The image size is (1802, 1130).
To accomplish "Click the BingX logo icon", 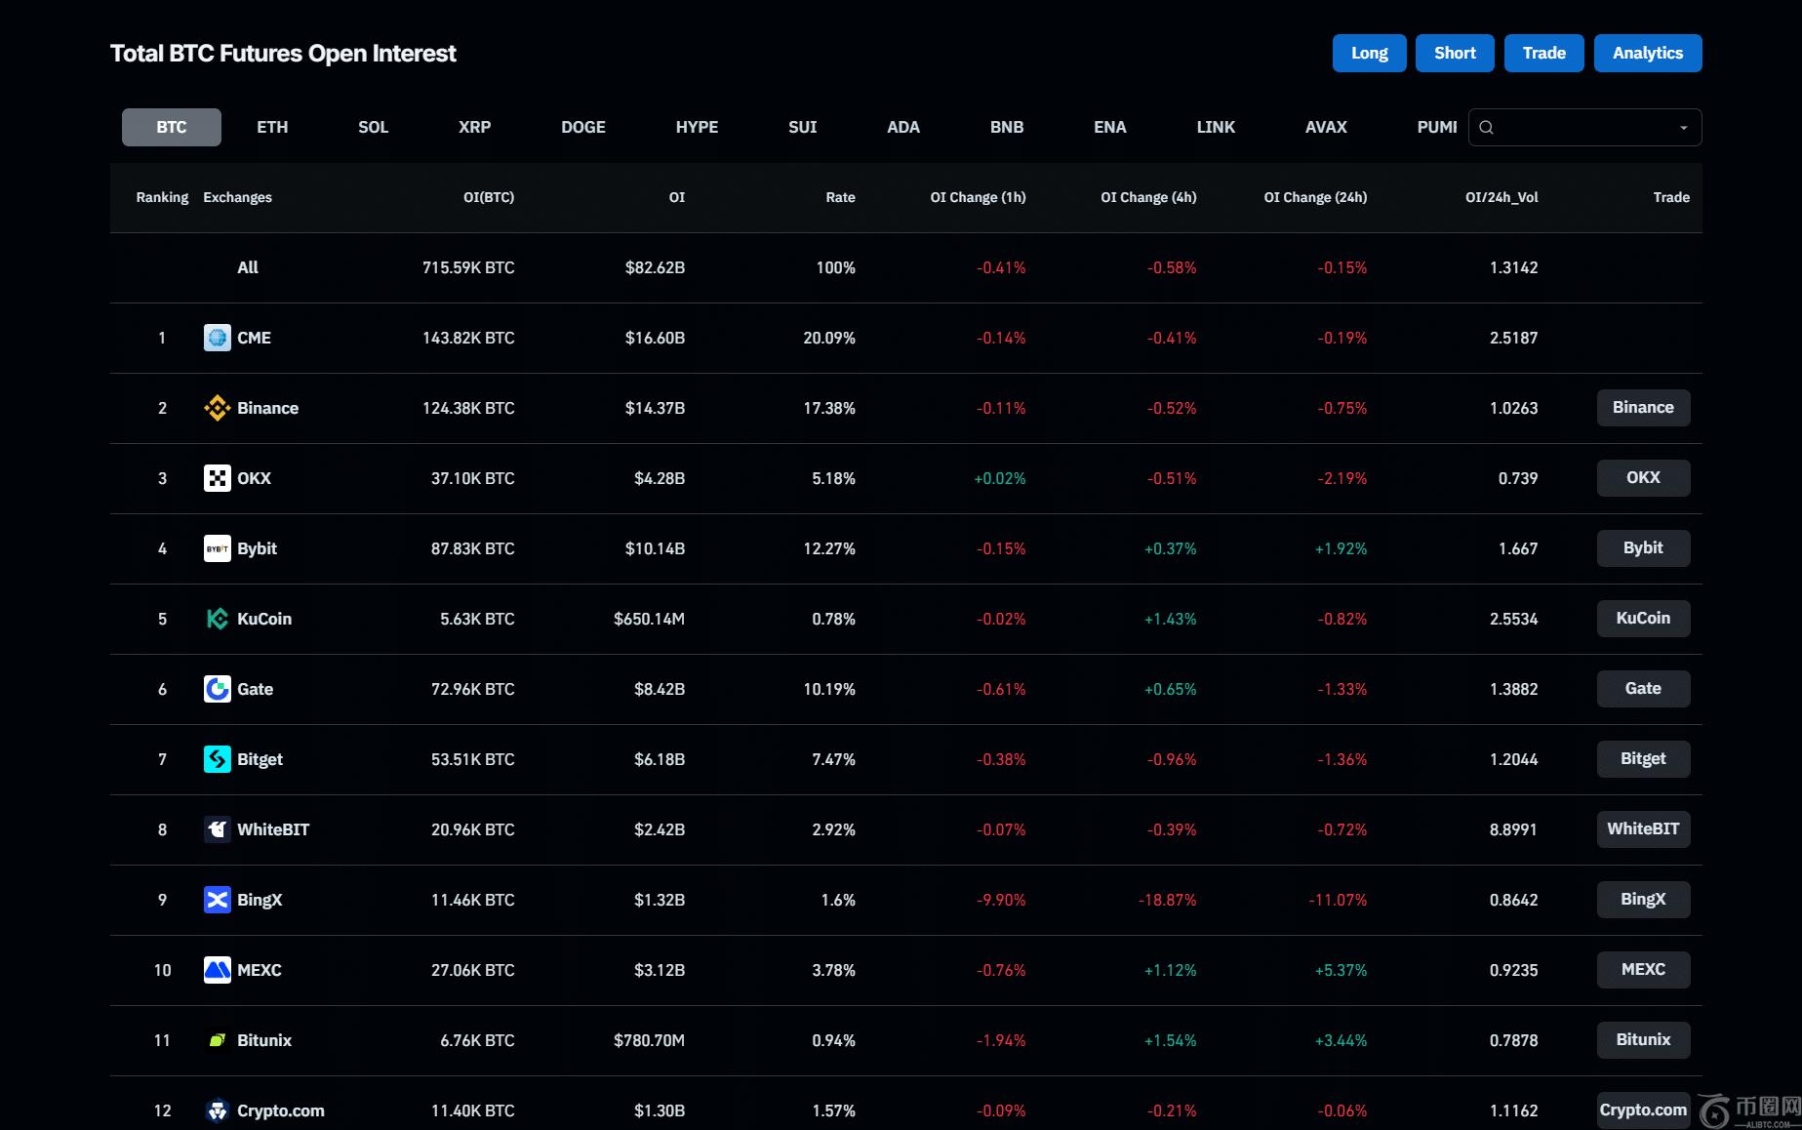I will 217,900.
